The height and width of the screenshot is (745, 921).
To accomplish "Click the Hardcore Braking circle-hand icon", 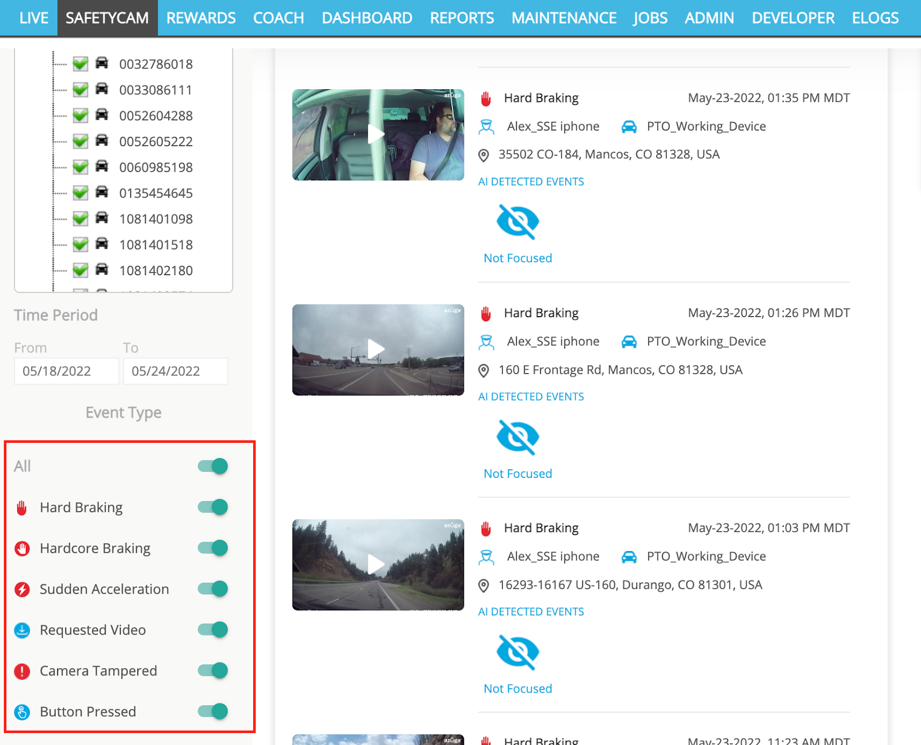I will coord(22,549).
